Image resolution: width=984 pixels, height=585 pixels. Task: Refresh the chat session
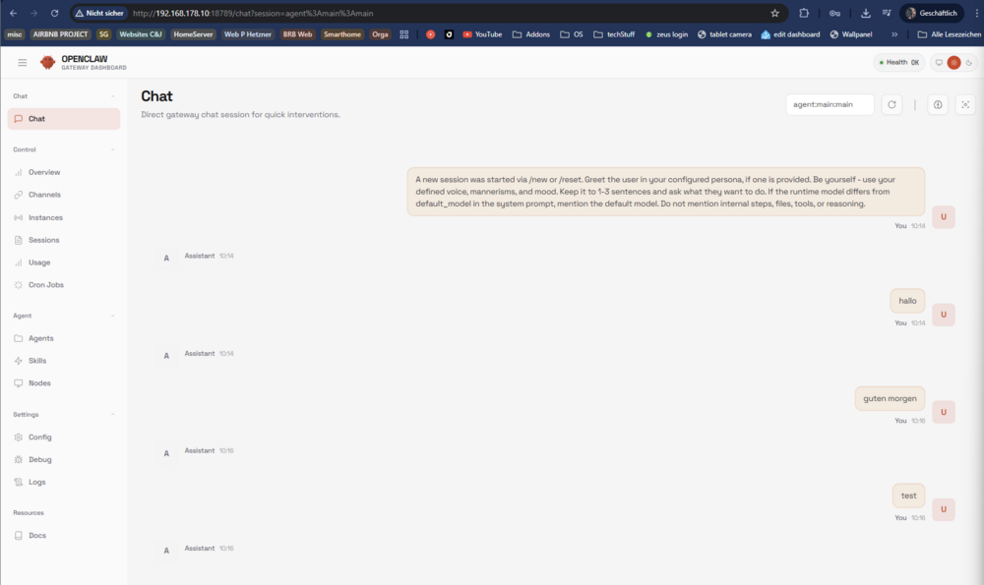tap(892, 105)
